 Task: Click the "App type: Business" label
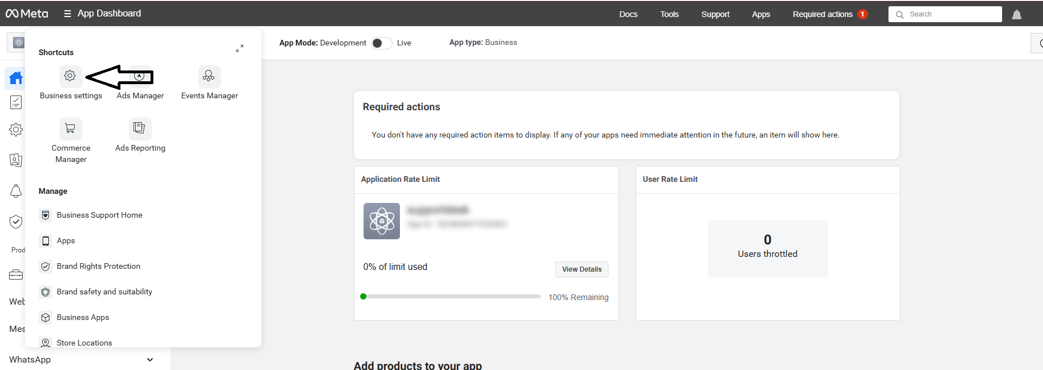pyautogui.click(x=483, y=43)
